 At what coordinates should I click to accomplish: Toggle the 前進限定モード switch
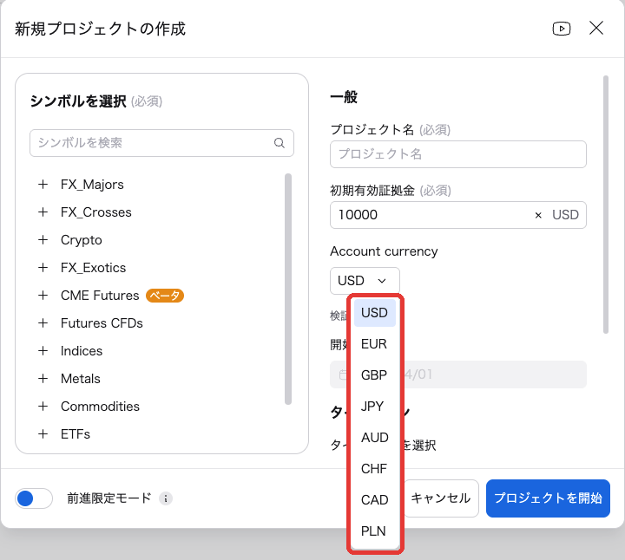pos(34,498)
